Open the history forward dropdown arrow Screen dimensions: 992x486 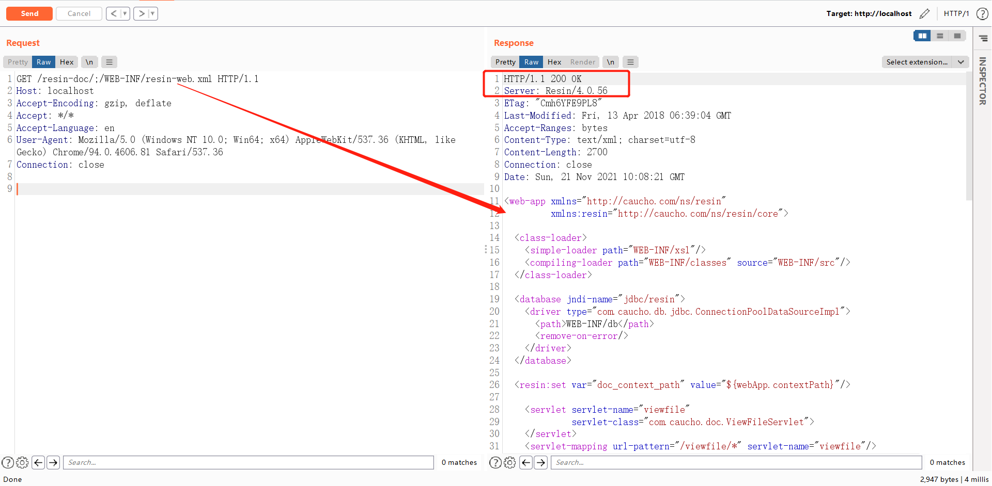(x=152, y=13)
